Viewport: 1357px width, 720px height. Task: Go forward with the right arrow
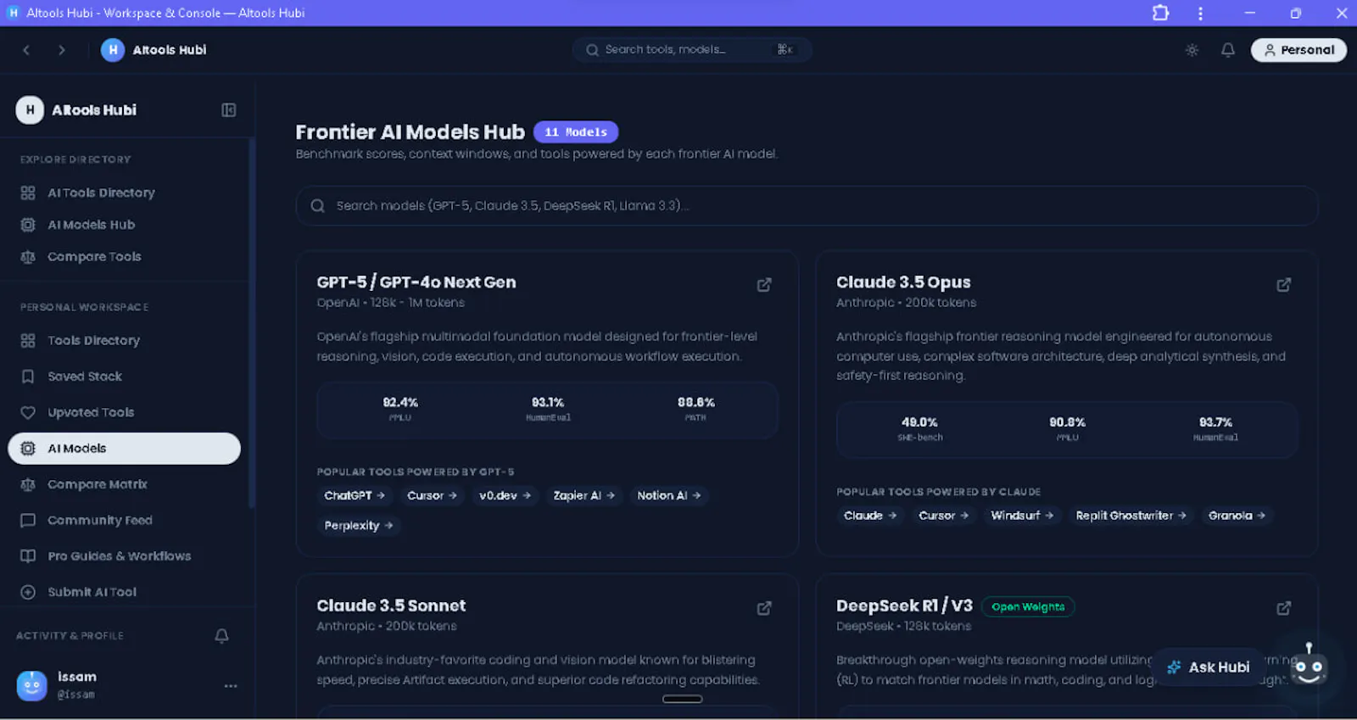61,50
